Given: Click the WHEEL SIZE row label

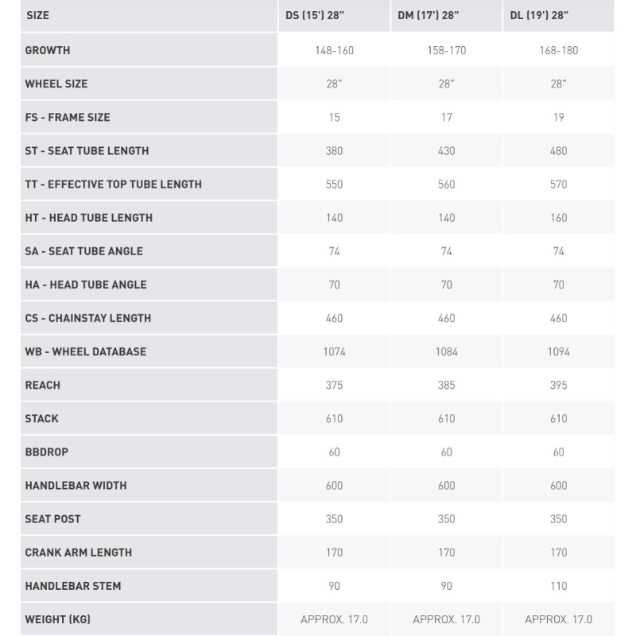Looking at the screenshot, I should click(56, 84).
